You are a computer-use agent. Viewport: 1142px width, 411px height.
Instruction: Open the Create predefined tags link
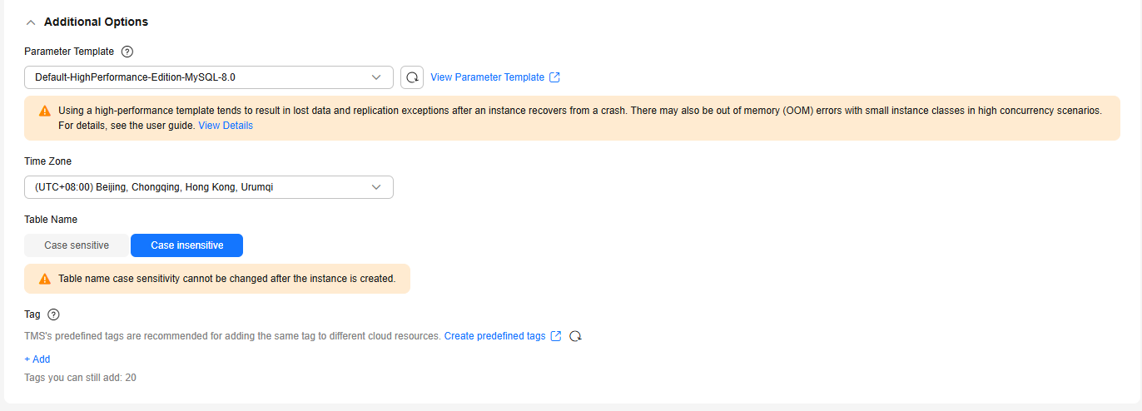click(x=494, y=336)
